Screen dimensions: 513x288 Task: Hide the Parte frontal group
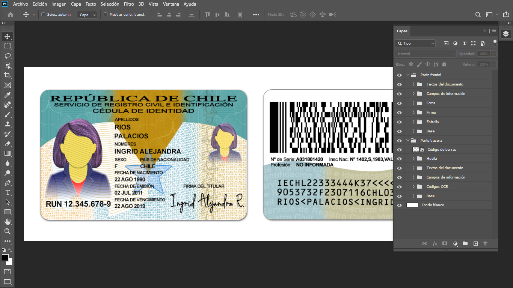[399, 75]
